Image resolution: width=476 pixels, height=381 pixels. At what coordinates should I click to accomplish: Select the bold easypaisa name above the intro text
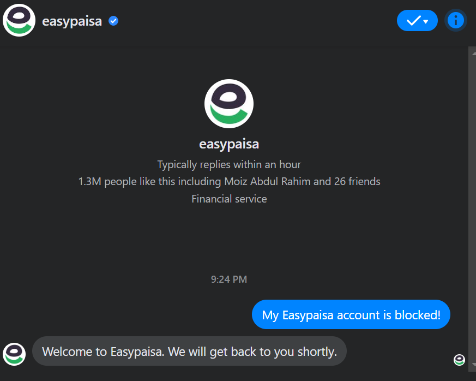click(228, 144)
